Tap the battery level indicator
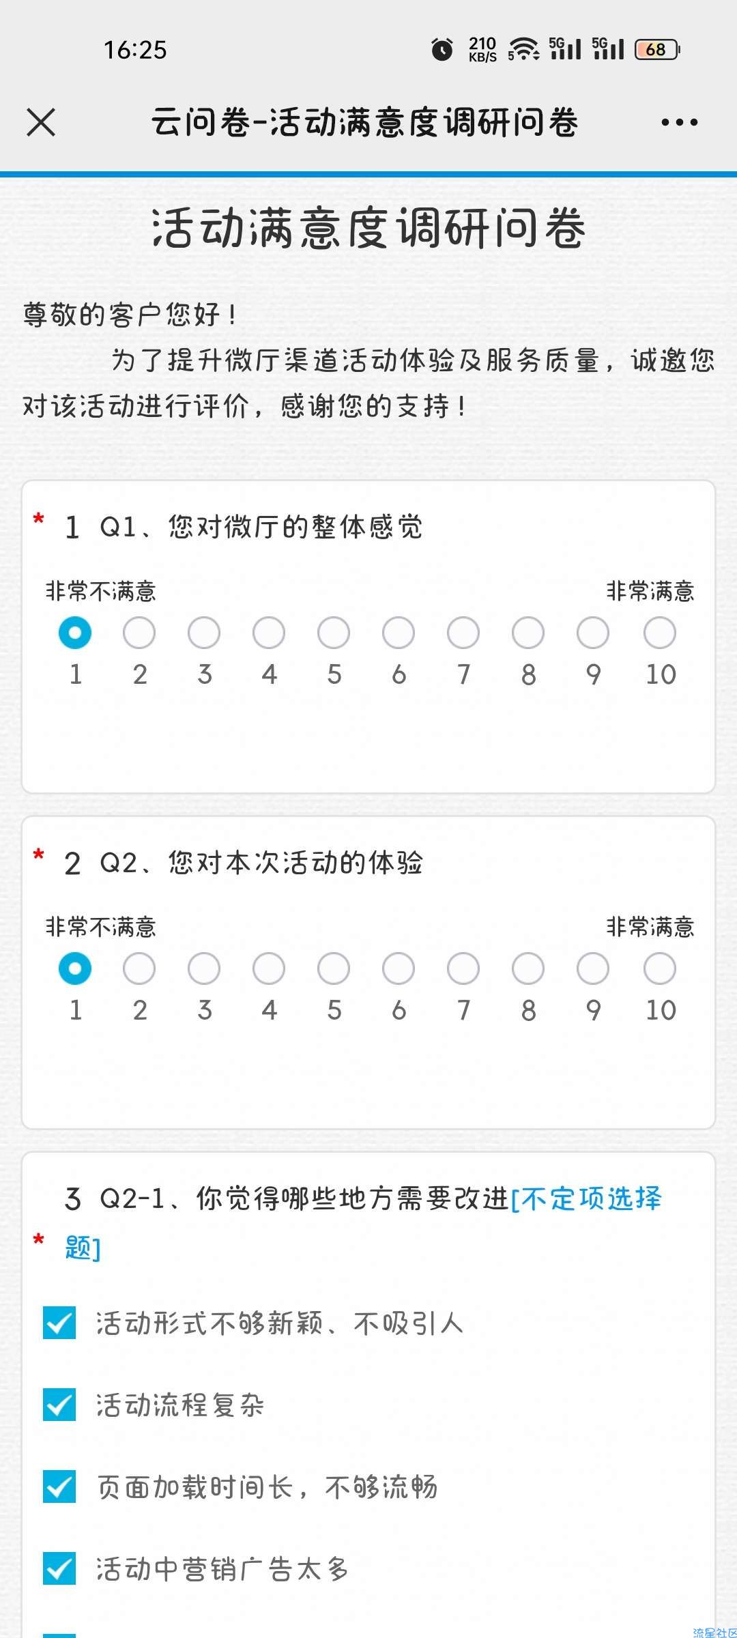This screenshot has width=737, height=1638. click(x=657, y=50)
